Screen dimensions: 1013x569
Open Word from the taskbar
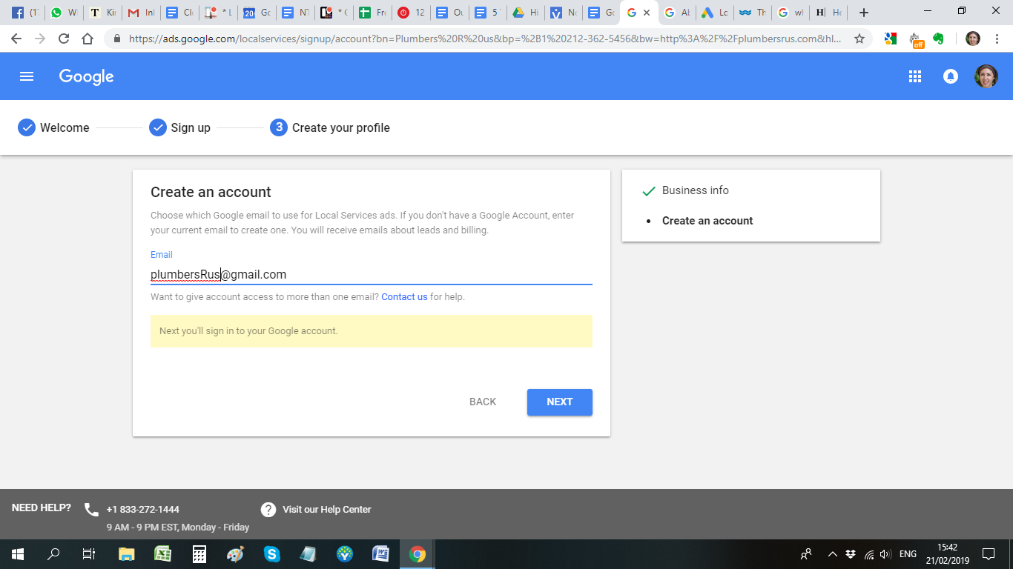click(380, 554)
